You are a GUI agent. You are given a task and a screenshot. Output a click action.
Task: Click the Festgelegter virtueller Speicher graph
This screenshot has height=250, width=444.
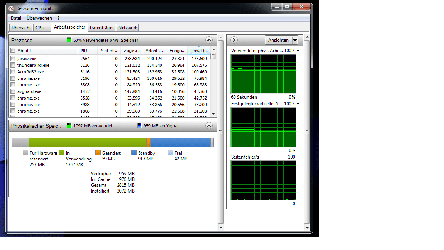coord(263,127)
